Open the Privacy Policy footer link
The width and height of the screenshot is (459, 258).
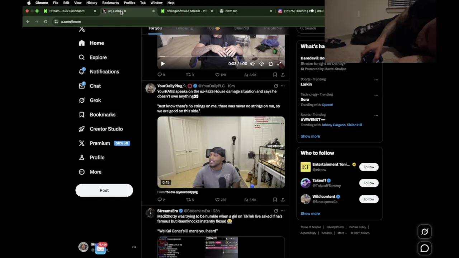335,227
